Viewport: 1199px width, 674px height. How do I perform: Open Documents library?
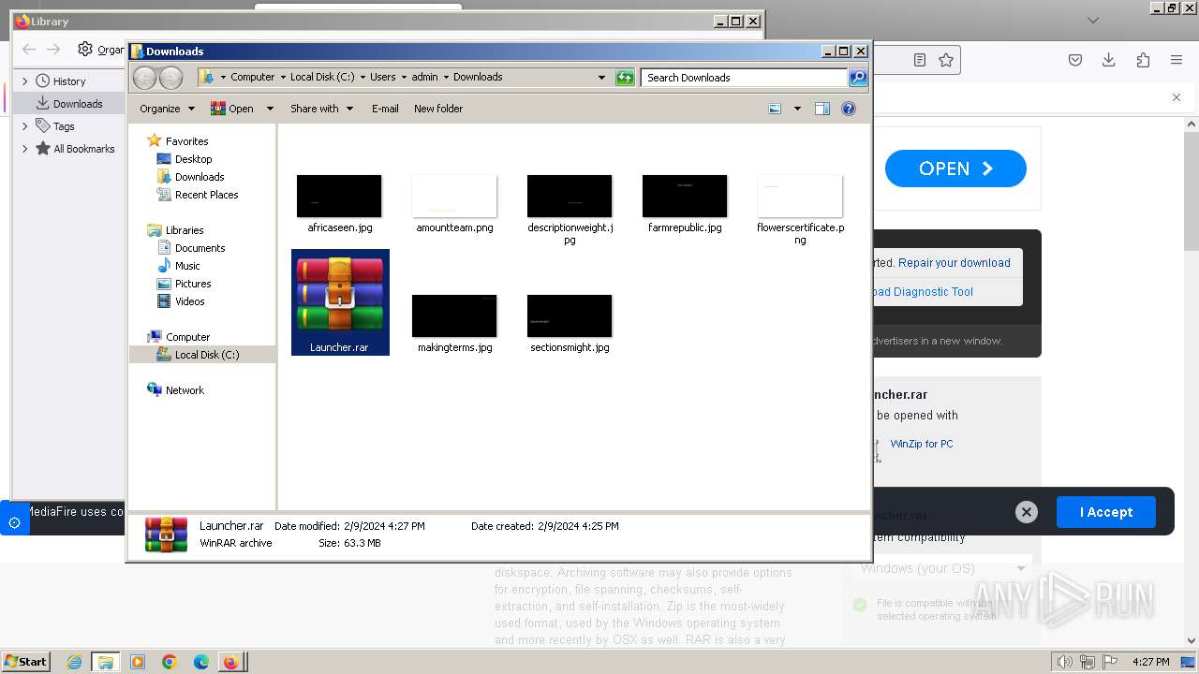coord(200,248)
